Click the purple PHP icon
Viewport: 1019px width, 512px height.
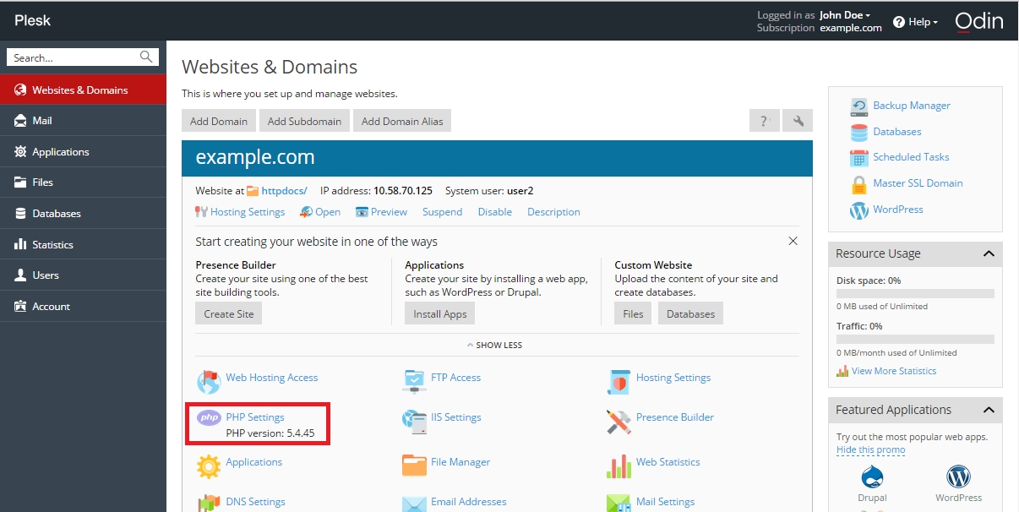[x=209, y=417]
